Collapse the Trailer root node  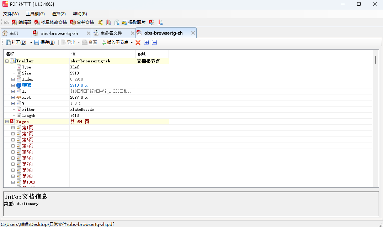tap(7, 61)
